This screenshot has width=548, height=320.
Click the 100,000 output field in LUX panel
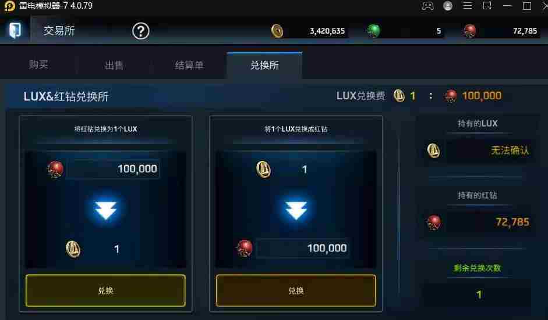click(x=303, y=248)
